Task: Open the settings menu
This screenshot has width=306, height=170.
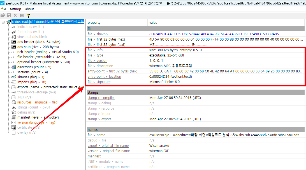Action: click(15, 9)
